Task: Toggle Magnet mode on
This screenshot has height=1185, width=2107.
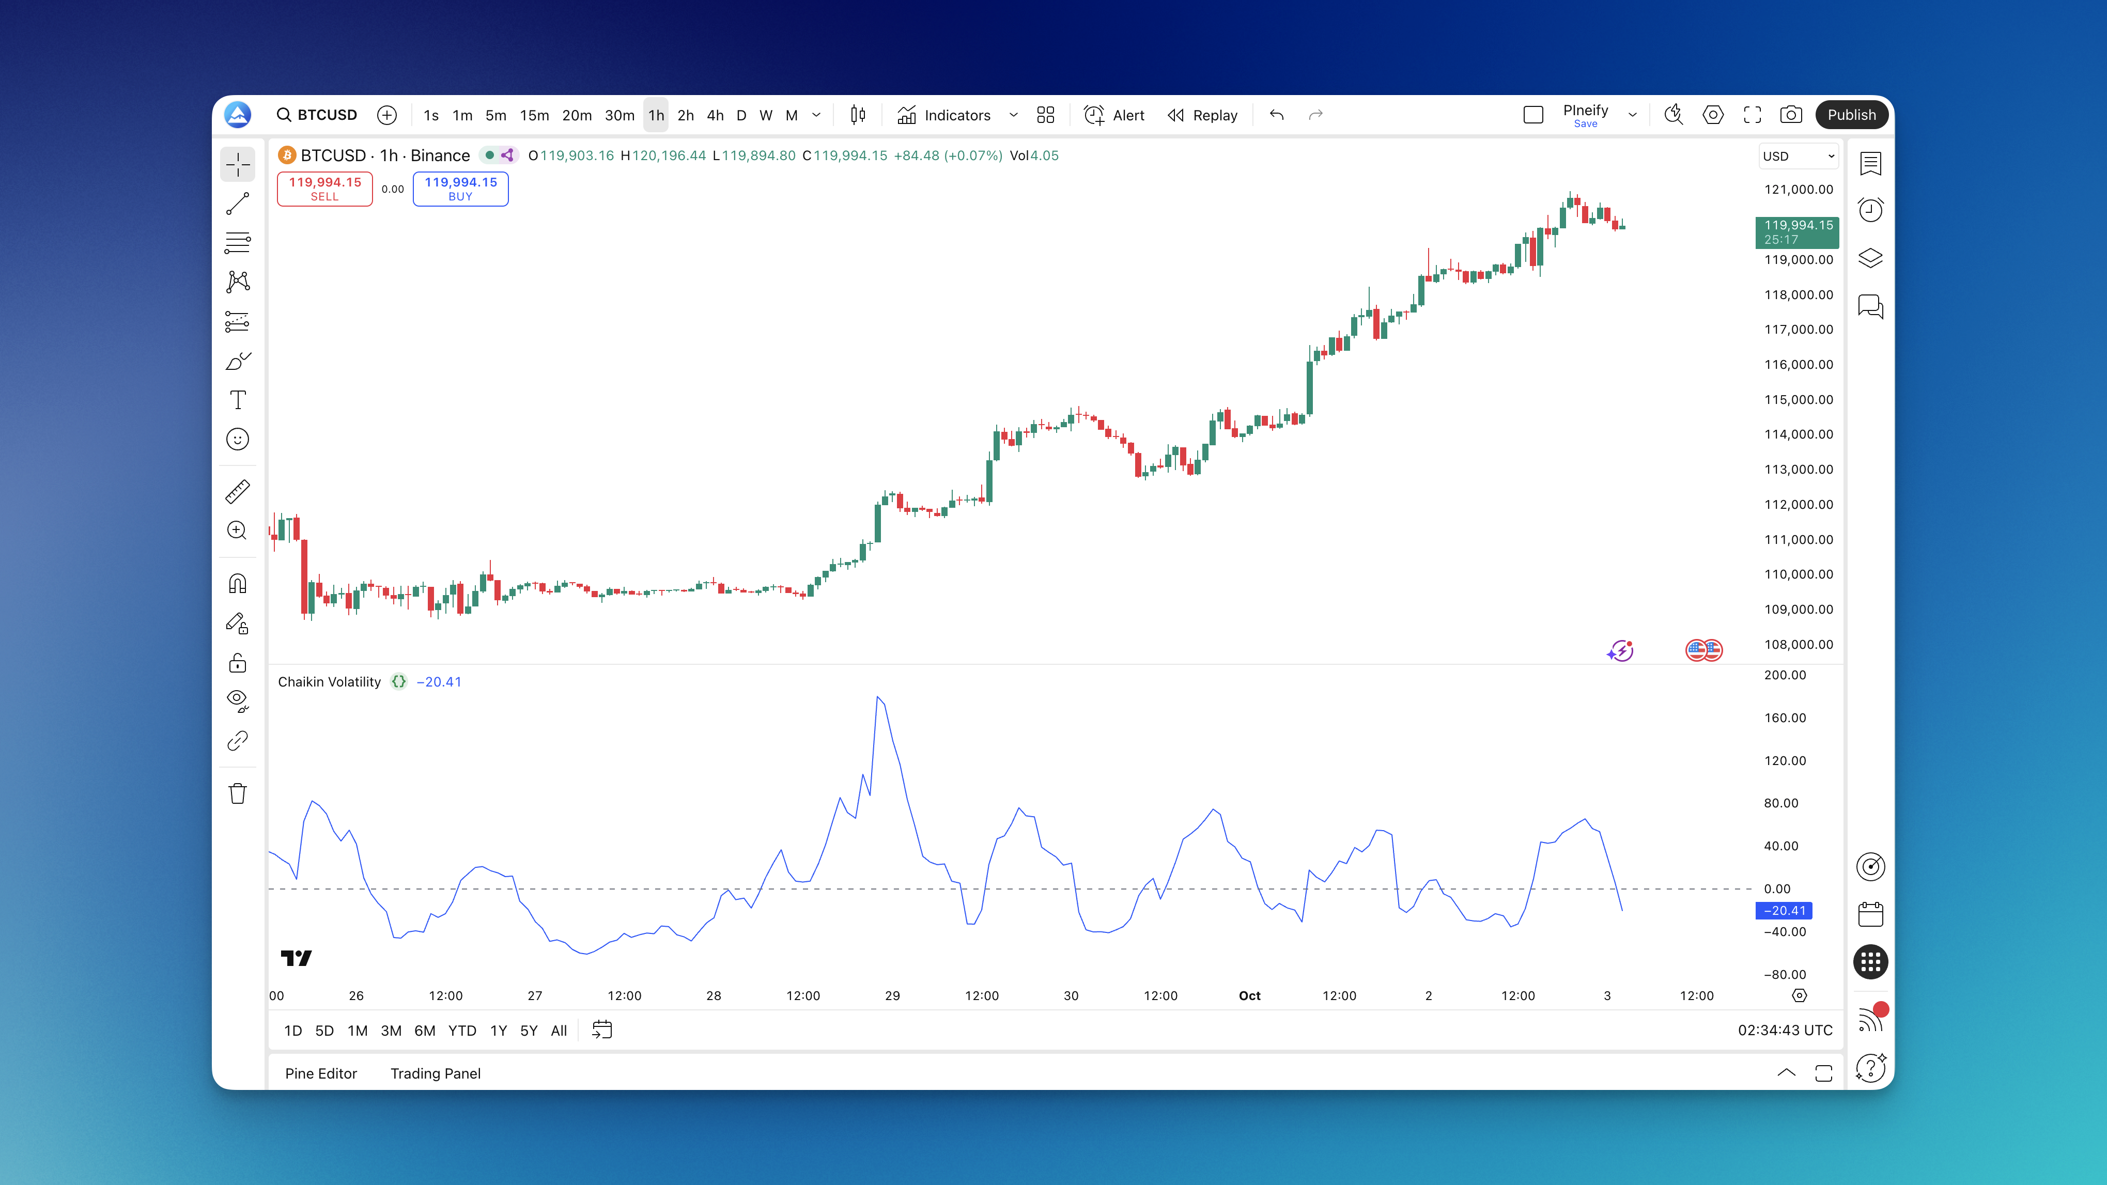Action: coord(237,584)
